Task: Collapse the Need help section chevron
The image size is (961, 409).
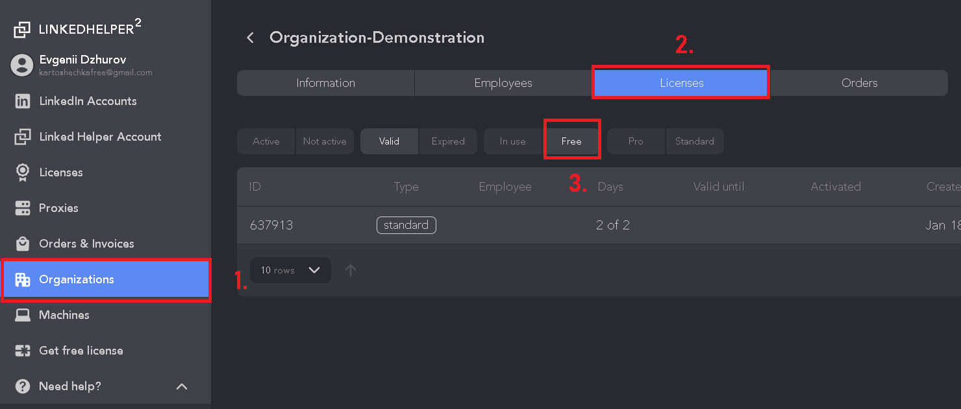Action: 182,386
